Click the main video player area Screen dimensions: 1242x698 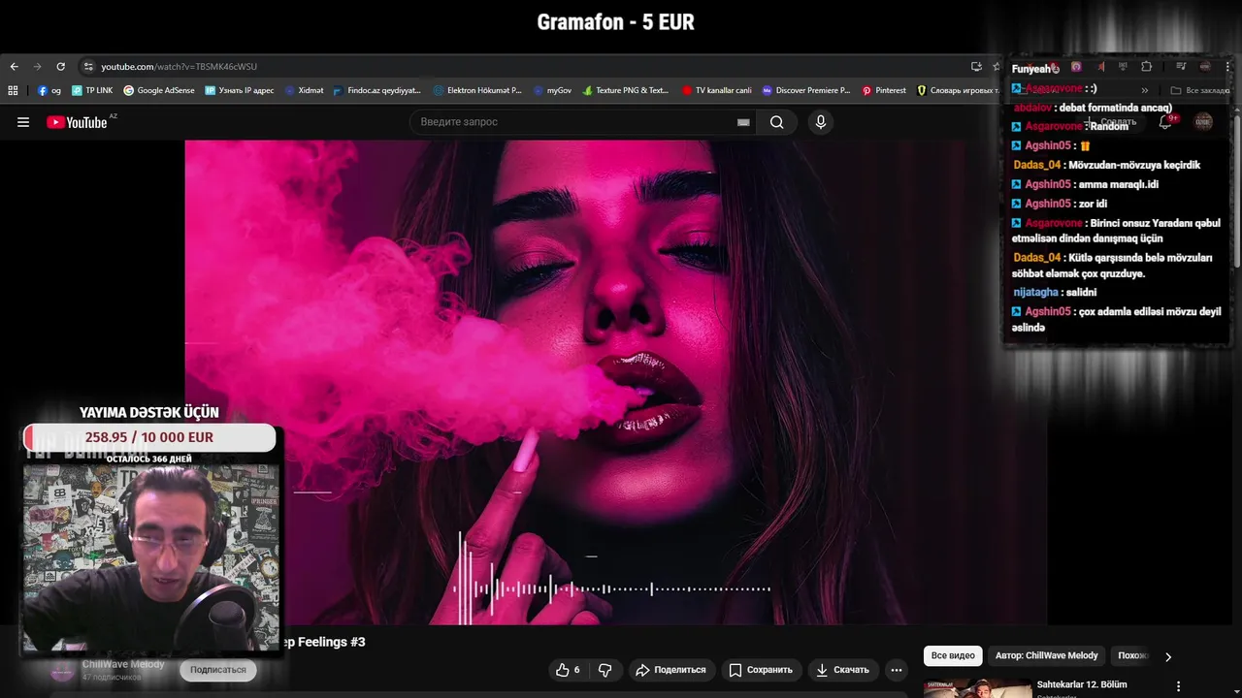click(616, 382)
